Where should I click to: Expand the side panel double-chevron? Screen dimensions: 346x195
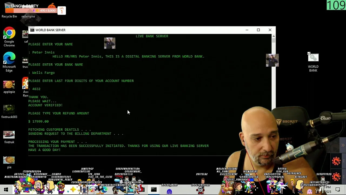click(x=343, y=145)
